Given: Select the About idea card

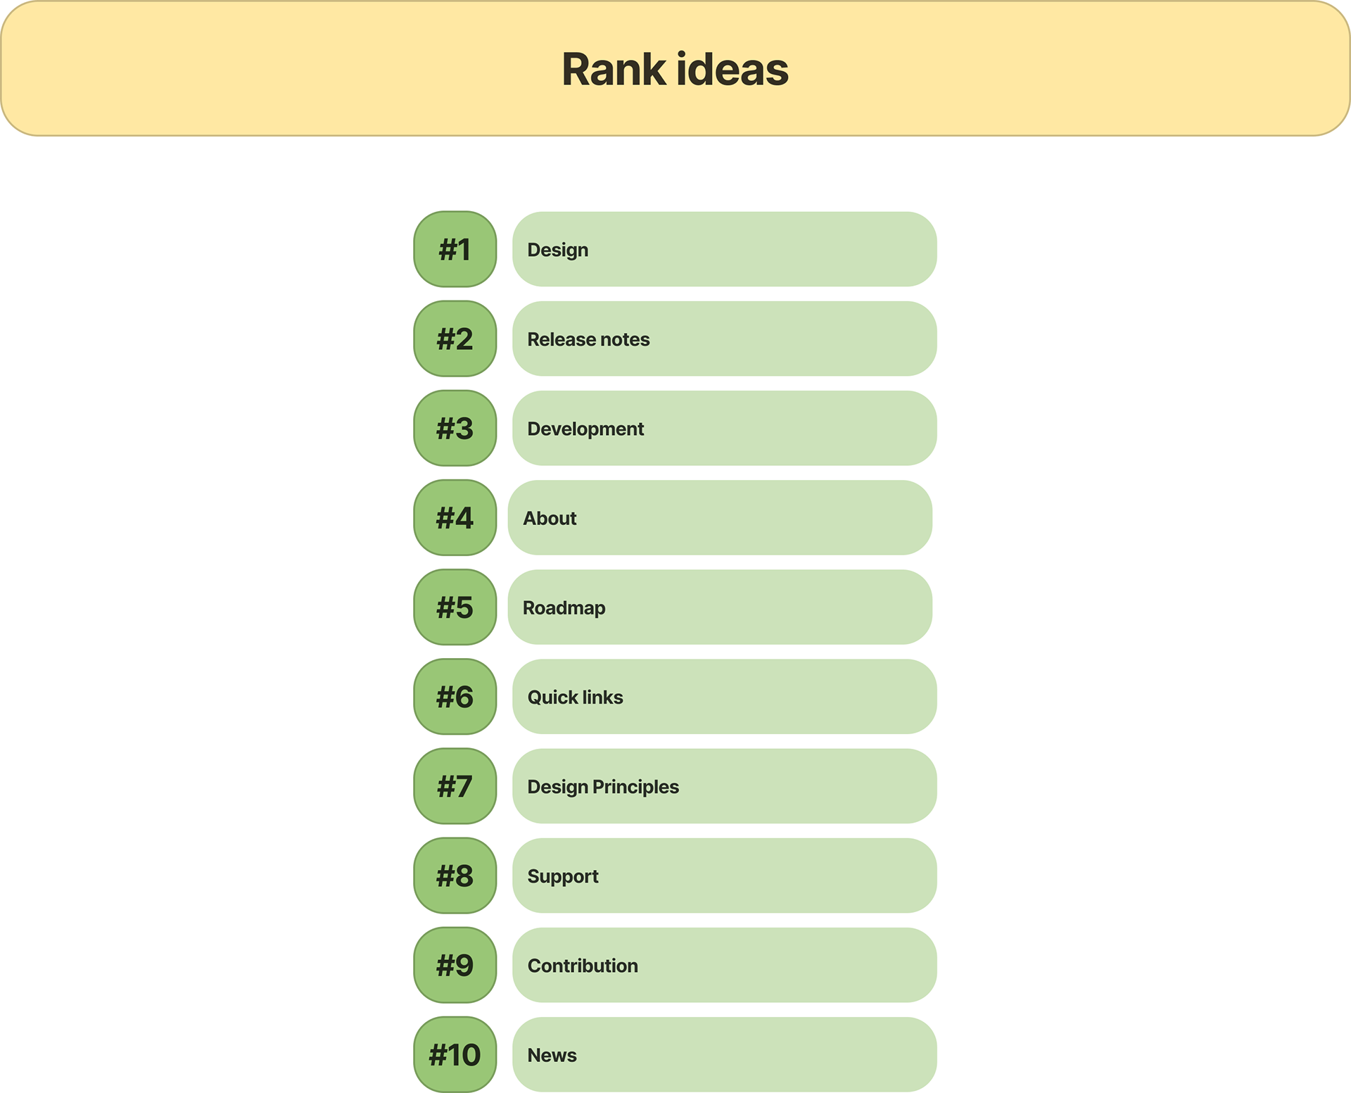Looking at the screenshot, I should [720, 517].
